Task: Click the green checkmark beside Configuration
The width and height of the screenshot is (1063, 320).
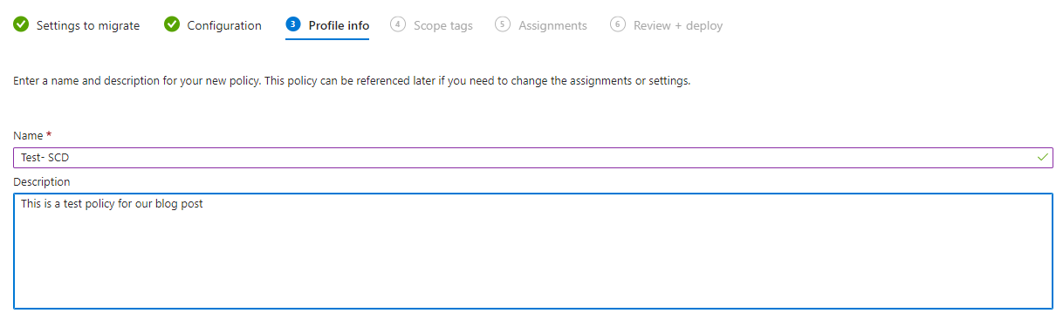Action: 172,24
